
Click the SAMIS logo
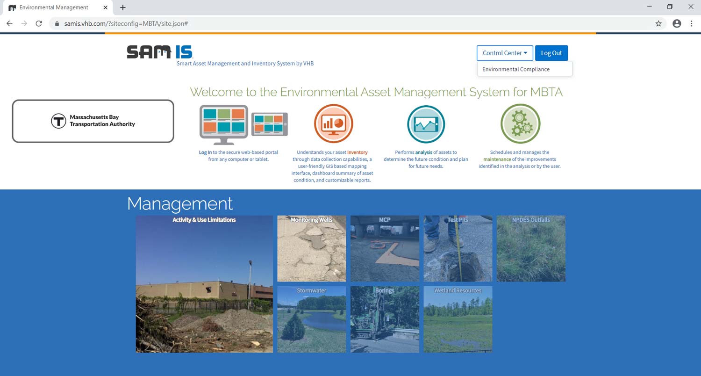[160, 52]
